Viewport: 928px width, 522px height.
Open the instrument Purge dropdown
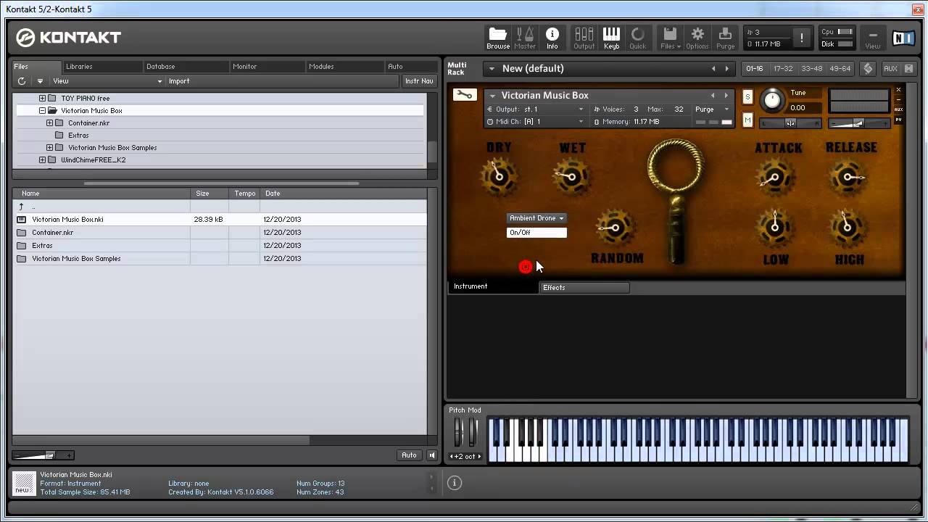712,109
